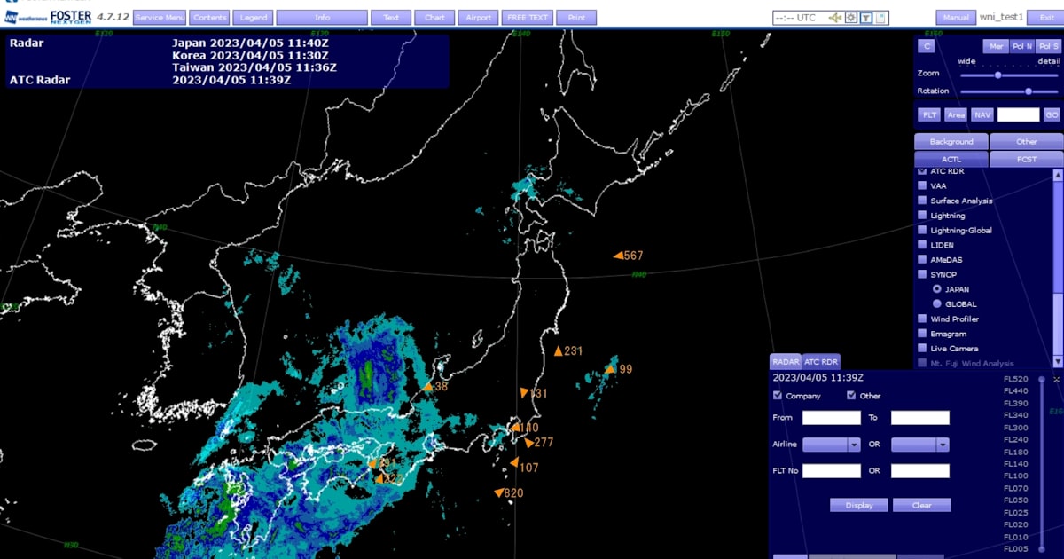The image size is (1064, 559).
Task: Select the GLOBAL radio option under SYNOP
Action: click(936, 304)
